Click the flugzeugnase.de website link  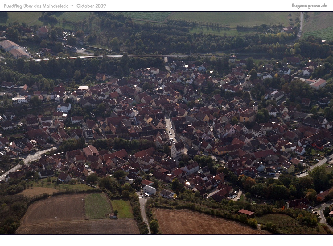(x=309, y=6)
